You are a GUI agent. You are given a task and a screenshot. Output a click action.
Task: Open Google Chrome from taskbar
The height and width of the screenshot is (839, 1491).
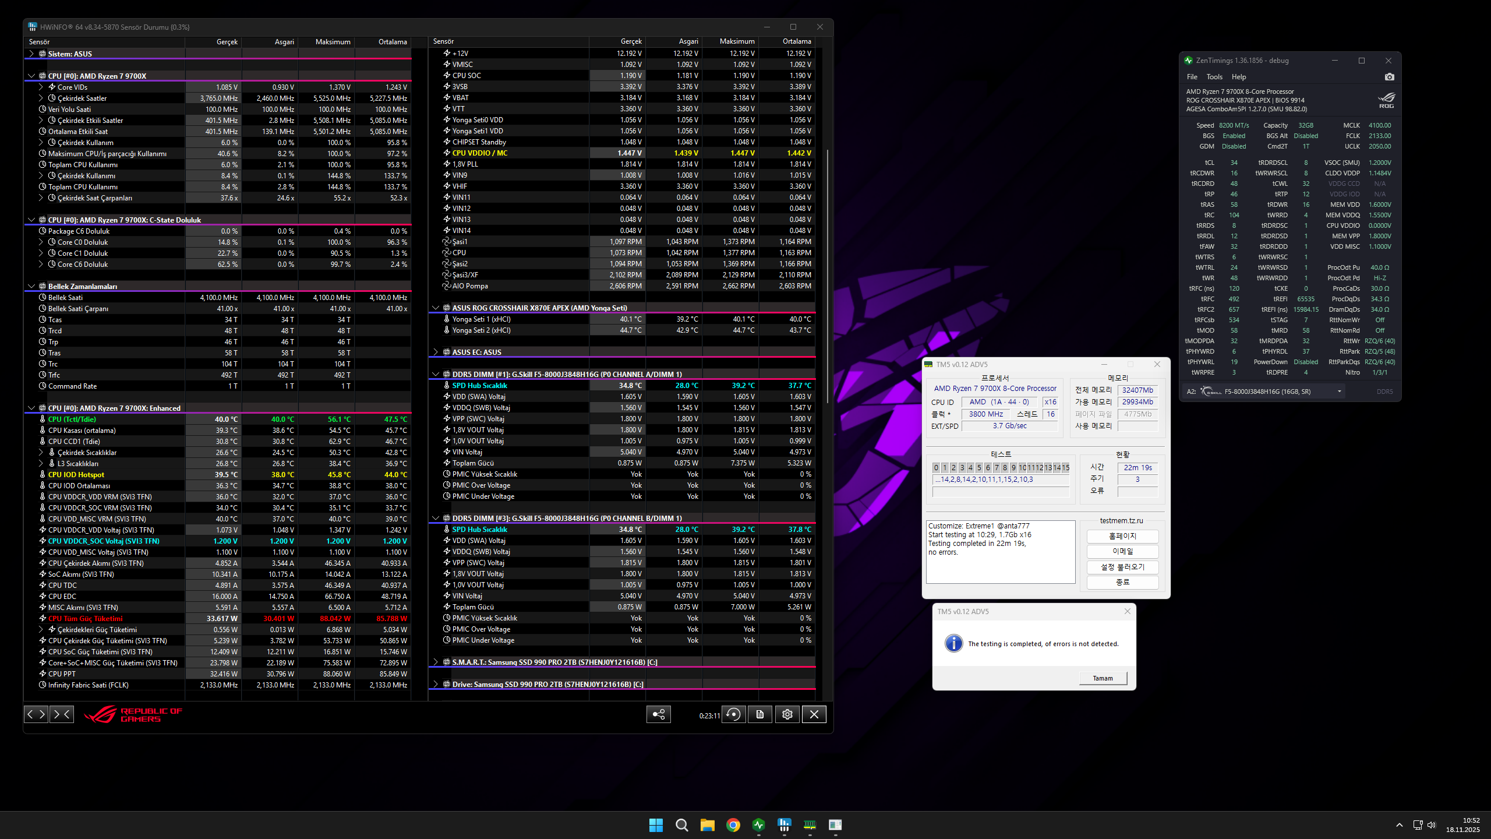click(x=733, y=825)
